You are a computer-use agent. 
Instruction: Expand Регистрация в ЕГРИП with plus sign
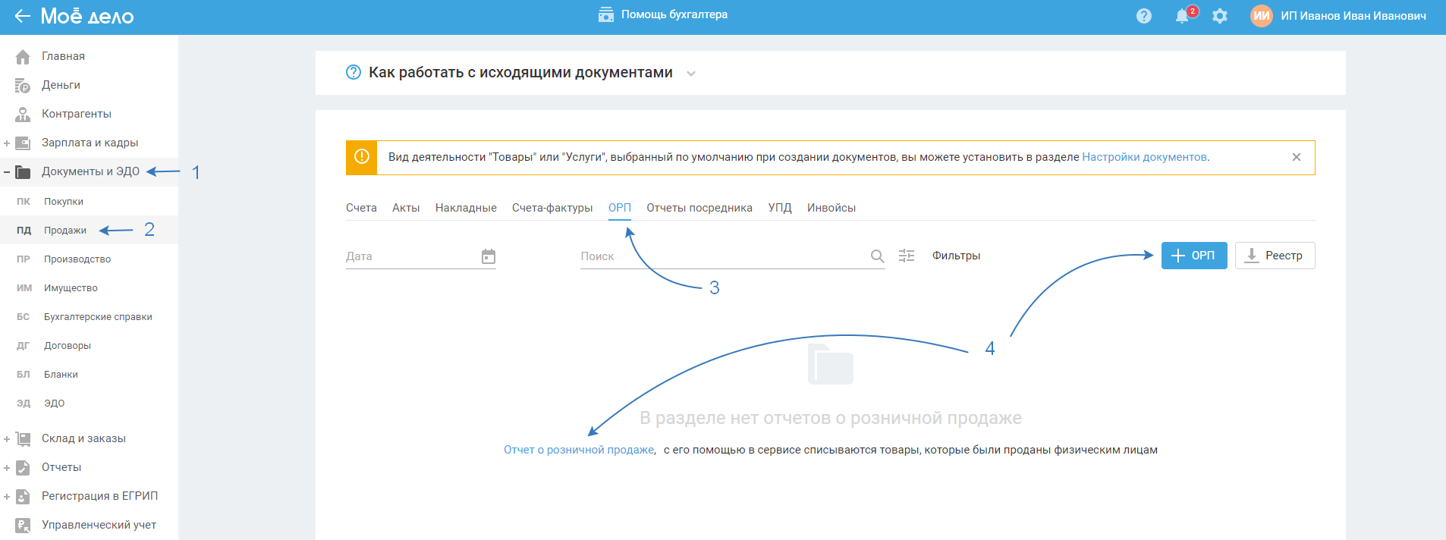pyautogui.click(x=7, y=497)
